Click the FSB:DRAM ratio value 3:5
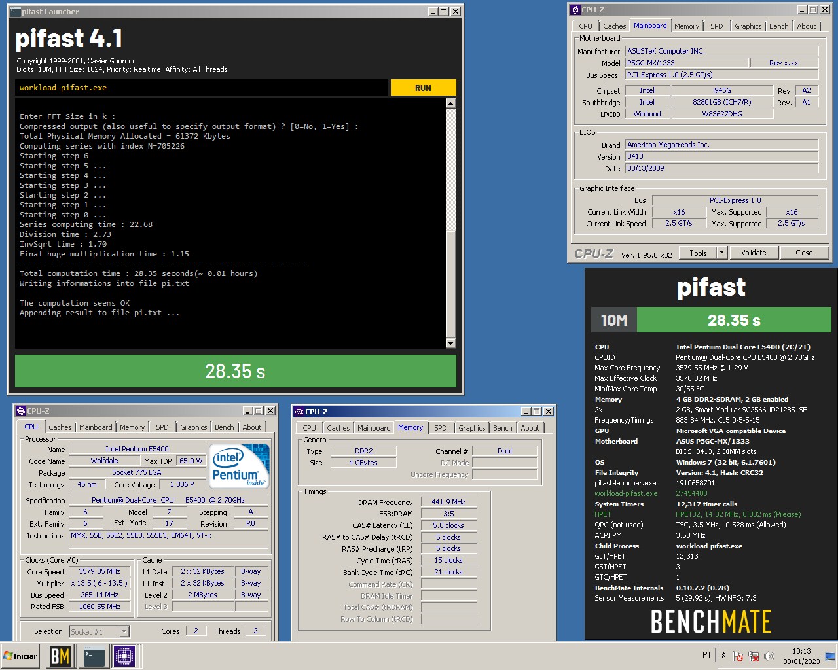This screenshot has width=838, height=670. pyautogui.click(x=448, y=514)
